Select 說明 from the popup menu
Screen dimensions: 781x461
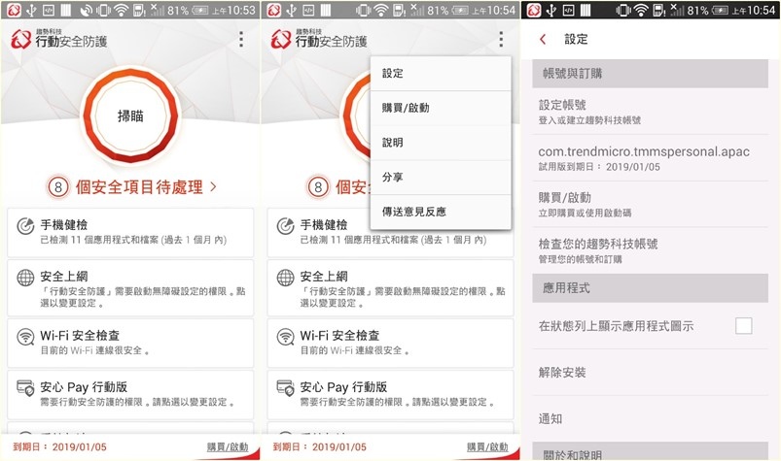point(441,143)
